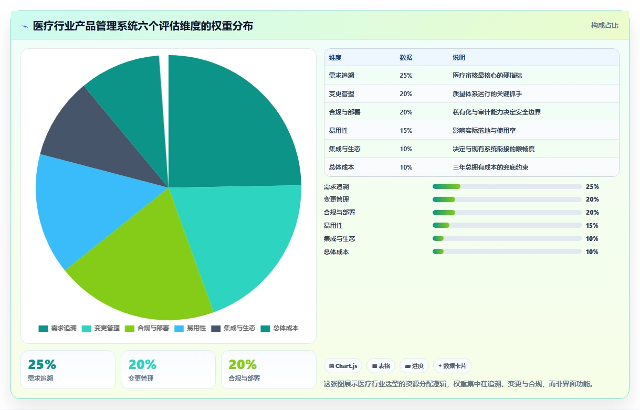640x410 pixels.
Task: Click the 易用性 progress bar
Action: [507, 226]
